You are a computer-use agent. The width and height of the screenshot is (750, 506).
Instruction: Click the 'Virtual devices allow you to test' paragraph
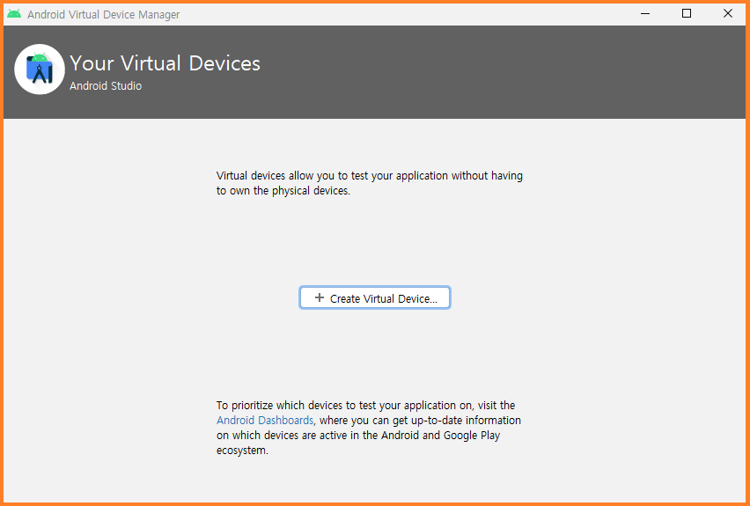click(x=369, y=183)
